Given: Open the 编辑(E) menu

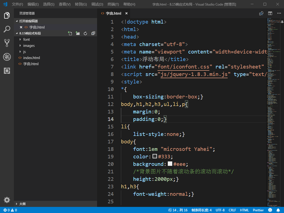Looking at the screenshot, I should point(33,4).
